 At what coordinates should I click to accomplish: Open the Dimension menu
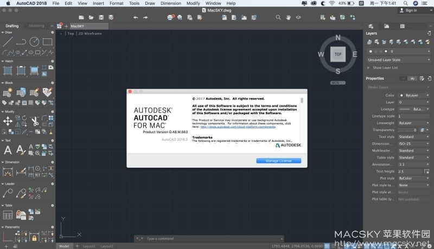click(171, 3)
